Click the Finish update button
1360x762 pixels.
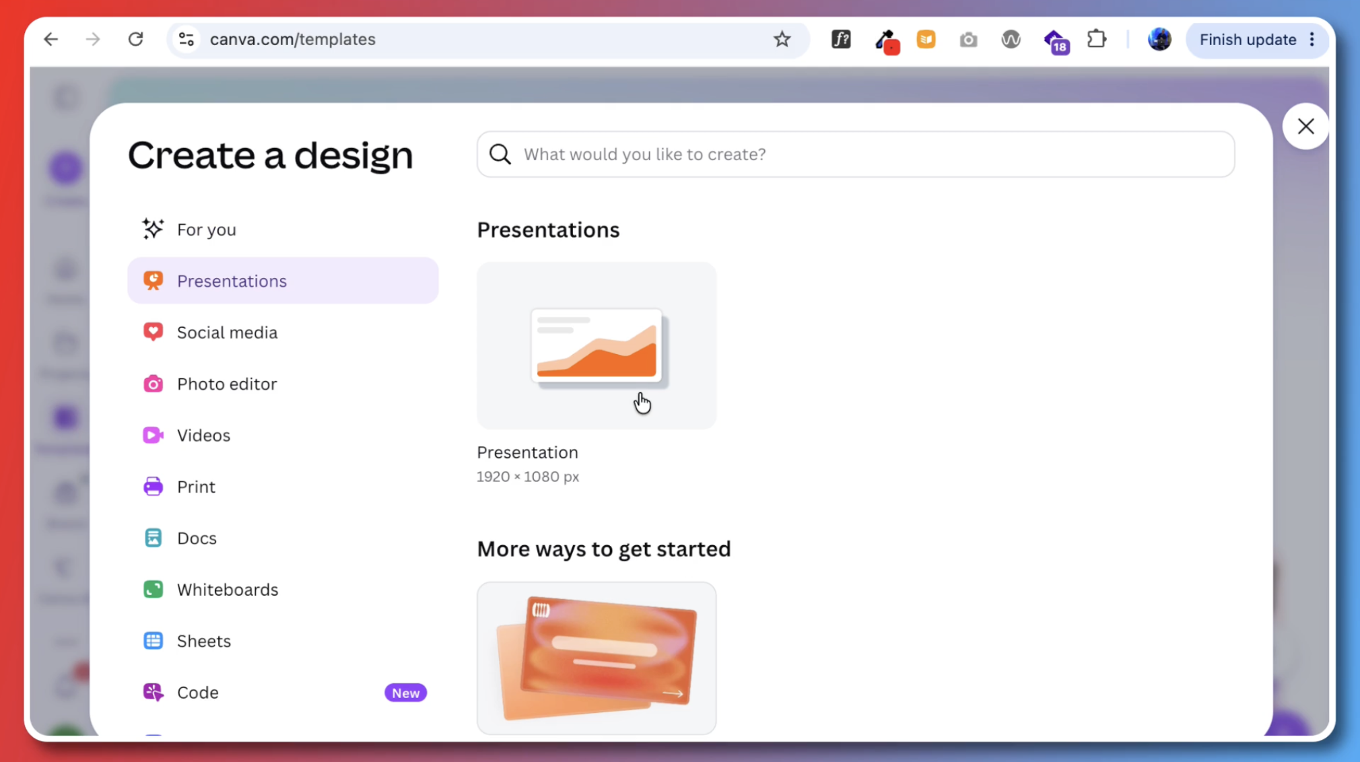point(1248,40)
